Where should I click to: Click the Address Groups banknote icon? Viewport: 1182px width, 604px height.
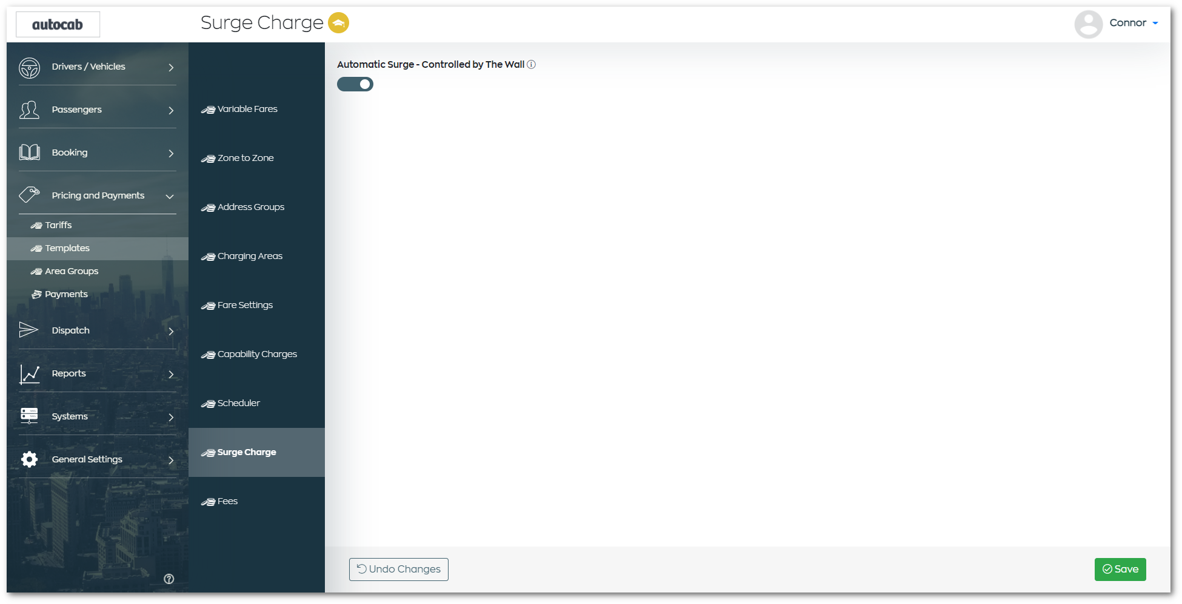tap(208, 208)
